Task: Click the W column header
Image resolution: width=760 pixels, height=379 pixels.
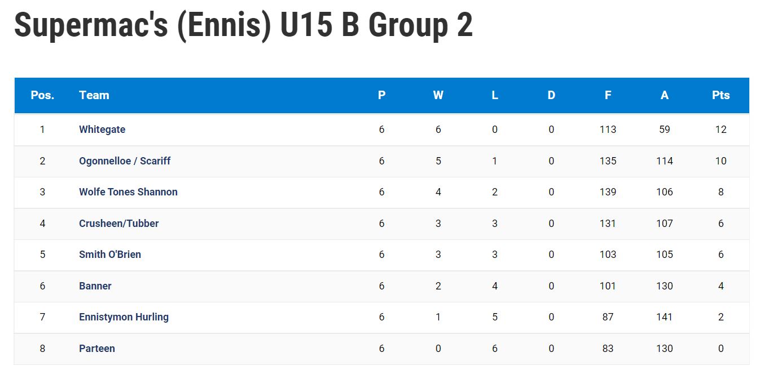Action: [x=438, y=95]
